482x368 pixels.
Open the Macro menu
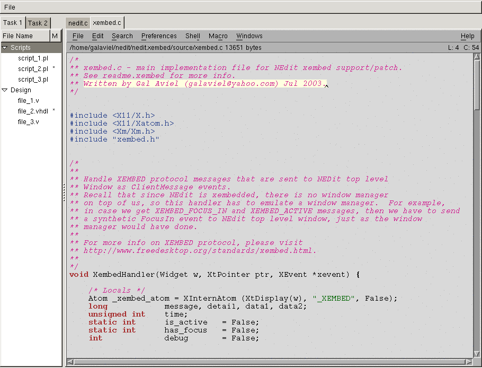click(218, 36)
